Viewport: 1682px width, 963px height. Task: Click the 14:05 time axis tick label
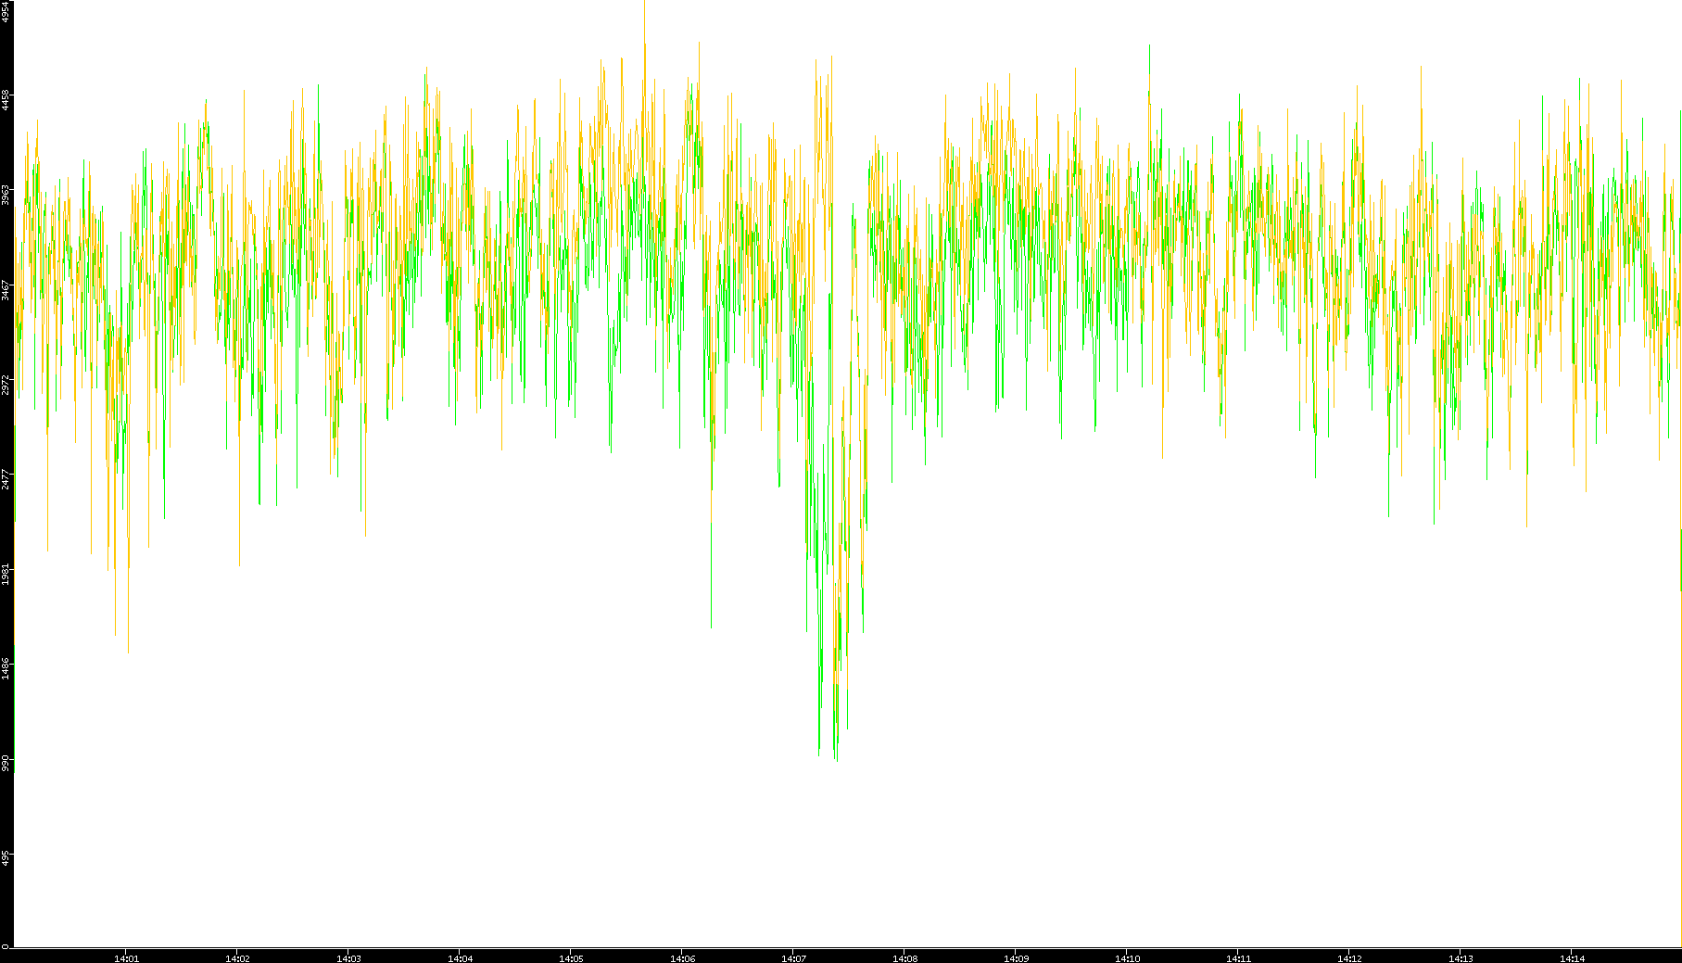571,958
